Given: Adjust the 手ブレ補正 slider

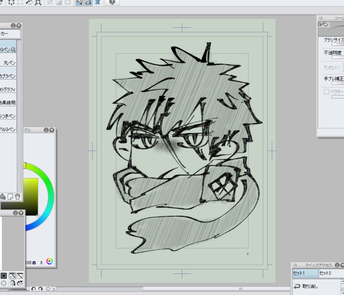Looking at the screenshot, I should tap(338, 83).
